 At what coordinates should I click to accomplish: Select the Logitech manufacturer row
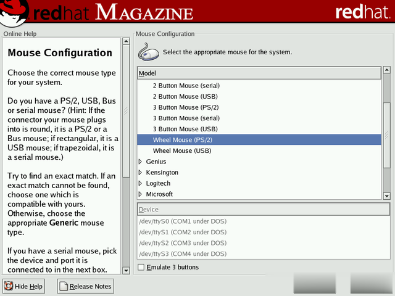[259, 183]
